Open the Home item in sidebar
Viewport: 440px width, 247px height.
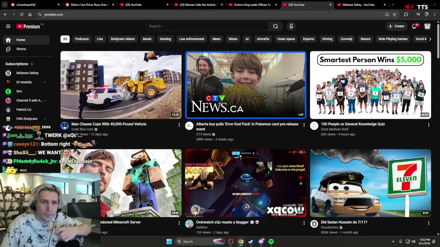click(26, 40)
